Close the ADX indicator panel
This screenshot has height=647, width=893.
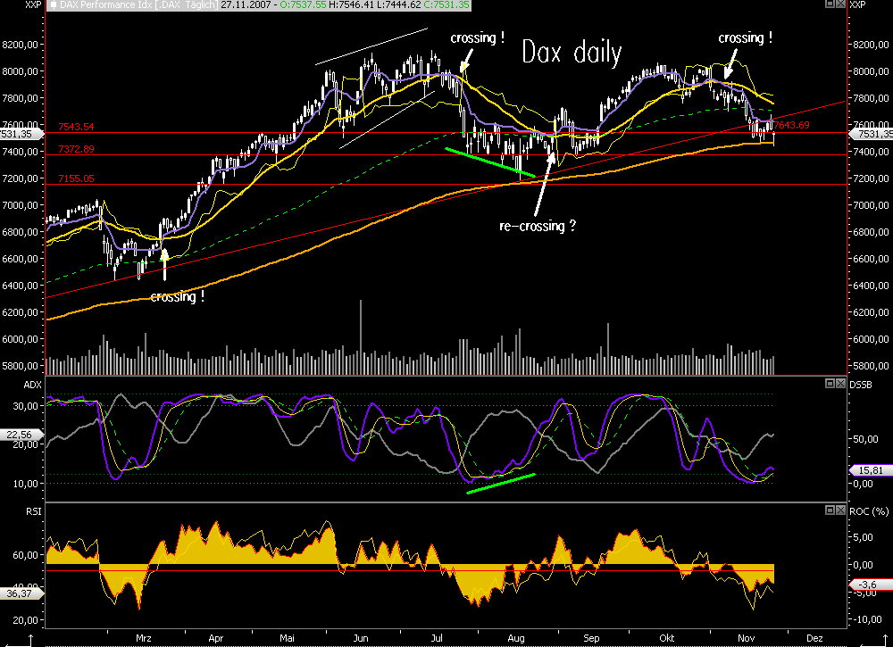click(840, 383)
